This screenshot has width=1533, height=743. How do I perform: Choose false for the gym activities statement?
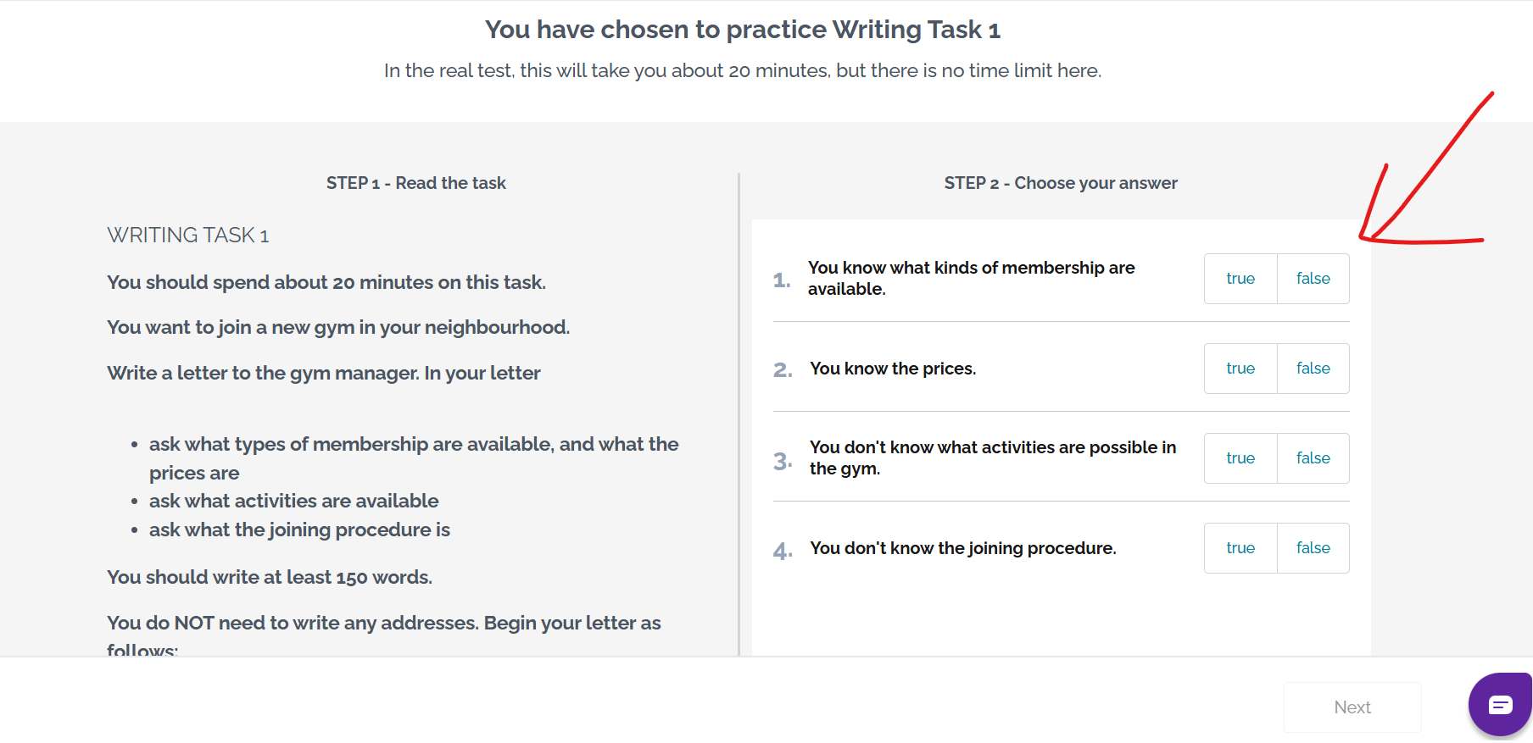click(1313, 458)
